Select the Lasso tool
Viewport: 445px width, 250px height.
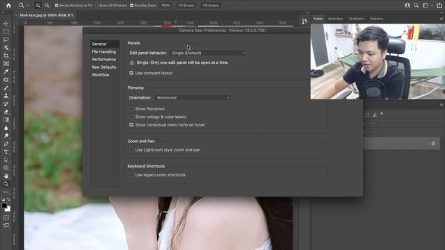[x=6, y=40]
